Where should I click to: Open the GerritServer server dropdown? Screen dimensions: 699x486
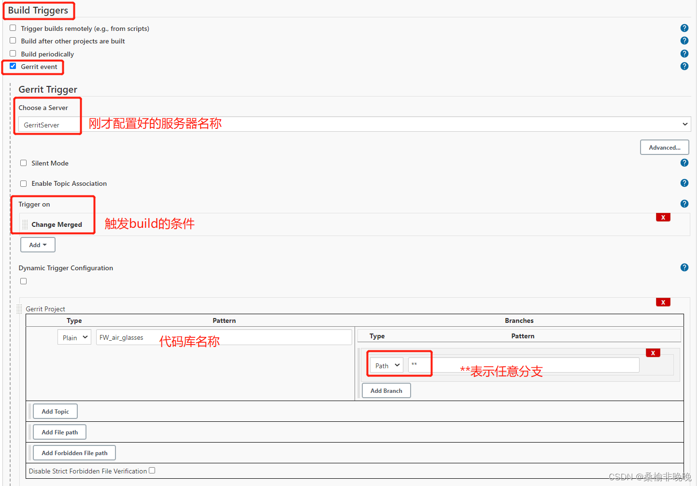click(355, 124)
